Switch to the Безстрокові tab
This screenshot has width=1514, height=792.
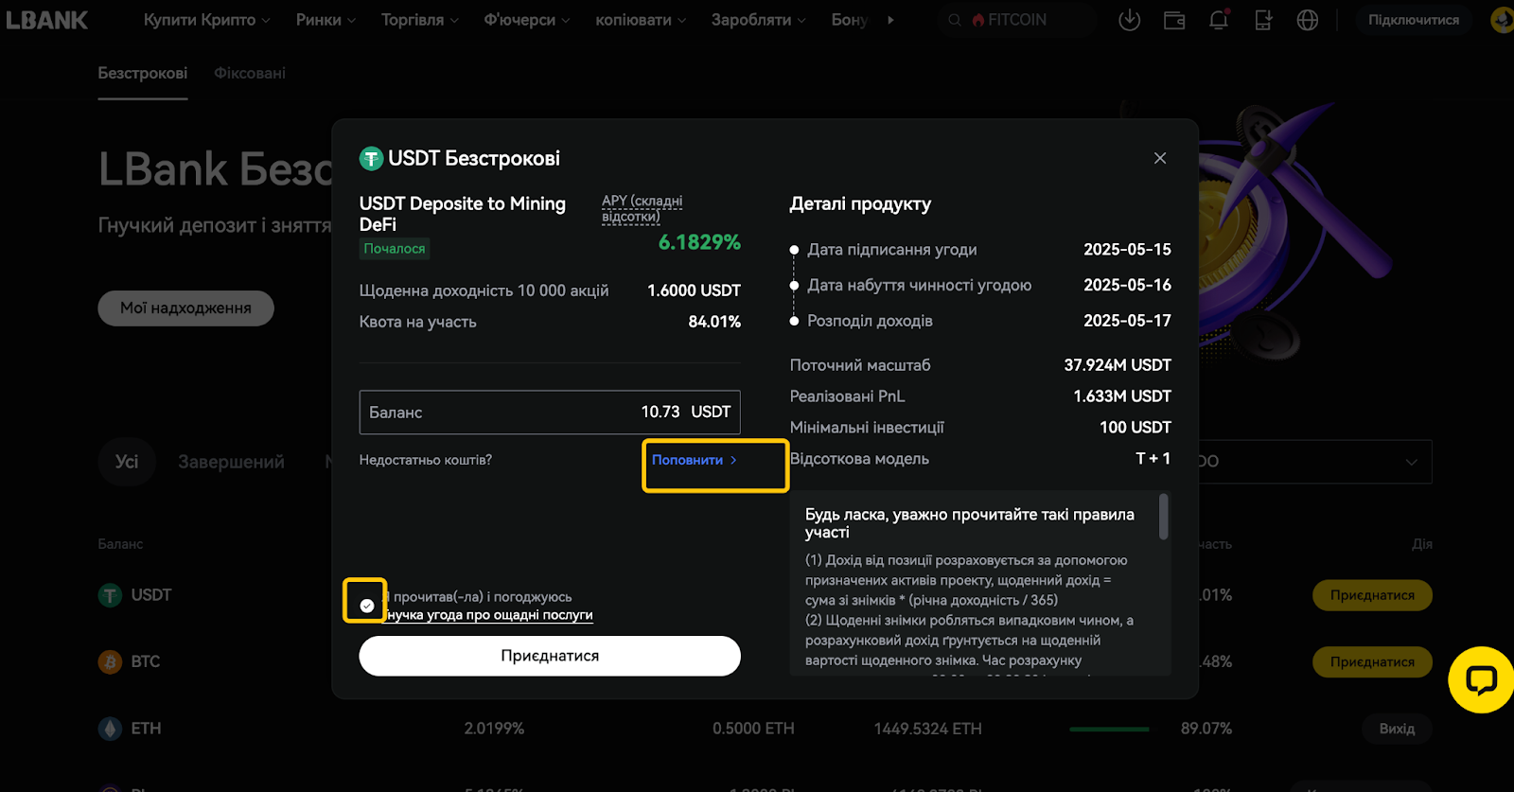pos(143,73)
